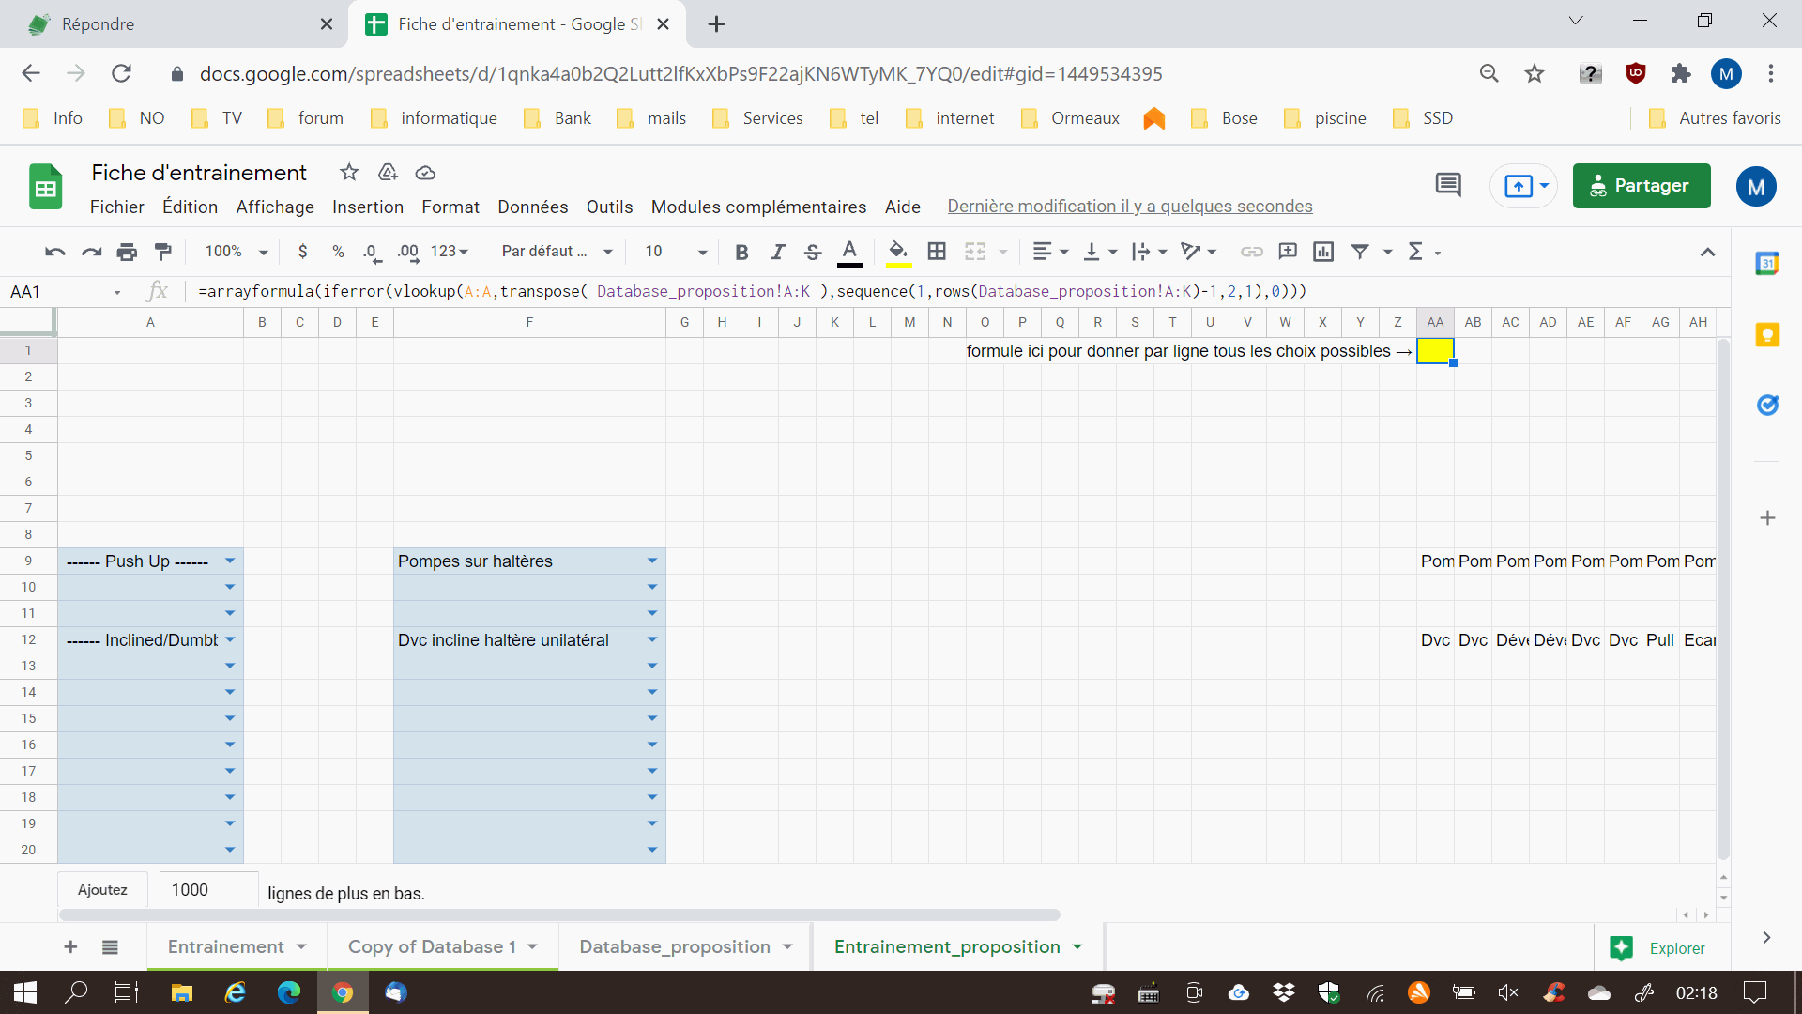Toggle bold formatting

click(741, 252)
